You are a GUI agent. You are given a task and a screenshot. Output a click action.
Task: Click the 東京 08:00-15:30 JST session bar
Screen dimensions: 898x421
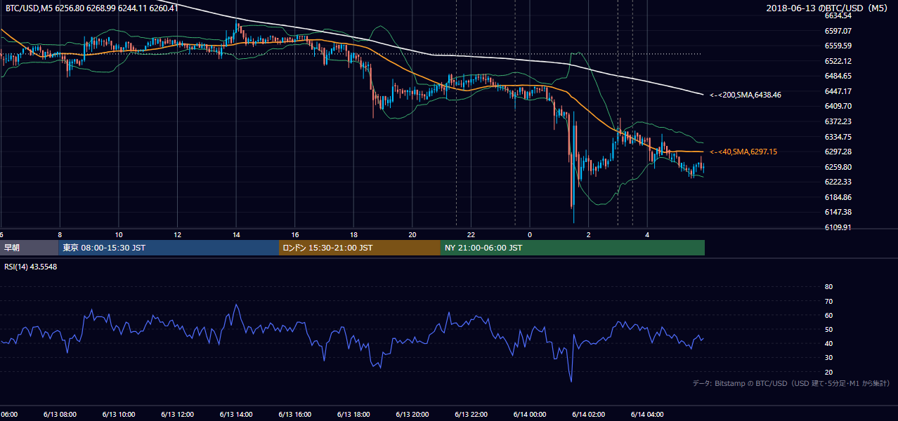pyautogui.click(x=169, y=248)
